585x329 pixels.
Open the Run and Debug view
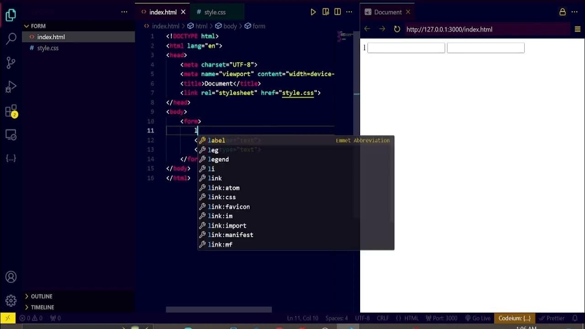(x=11, y=87)
